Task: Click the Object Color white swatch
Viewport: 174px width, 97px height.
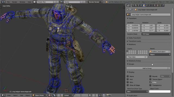Action: pos(160,92)
